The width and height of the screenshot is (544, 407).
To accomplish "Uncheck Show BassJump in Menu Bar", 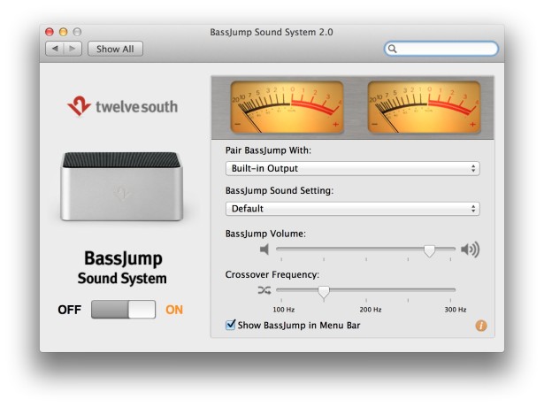I will [x=230, y=325].
